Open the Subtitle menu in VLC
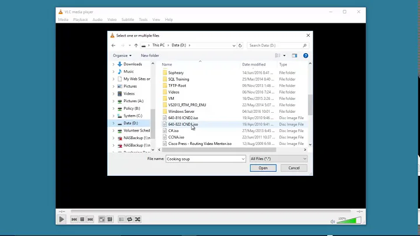 [x=128, y=20]
